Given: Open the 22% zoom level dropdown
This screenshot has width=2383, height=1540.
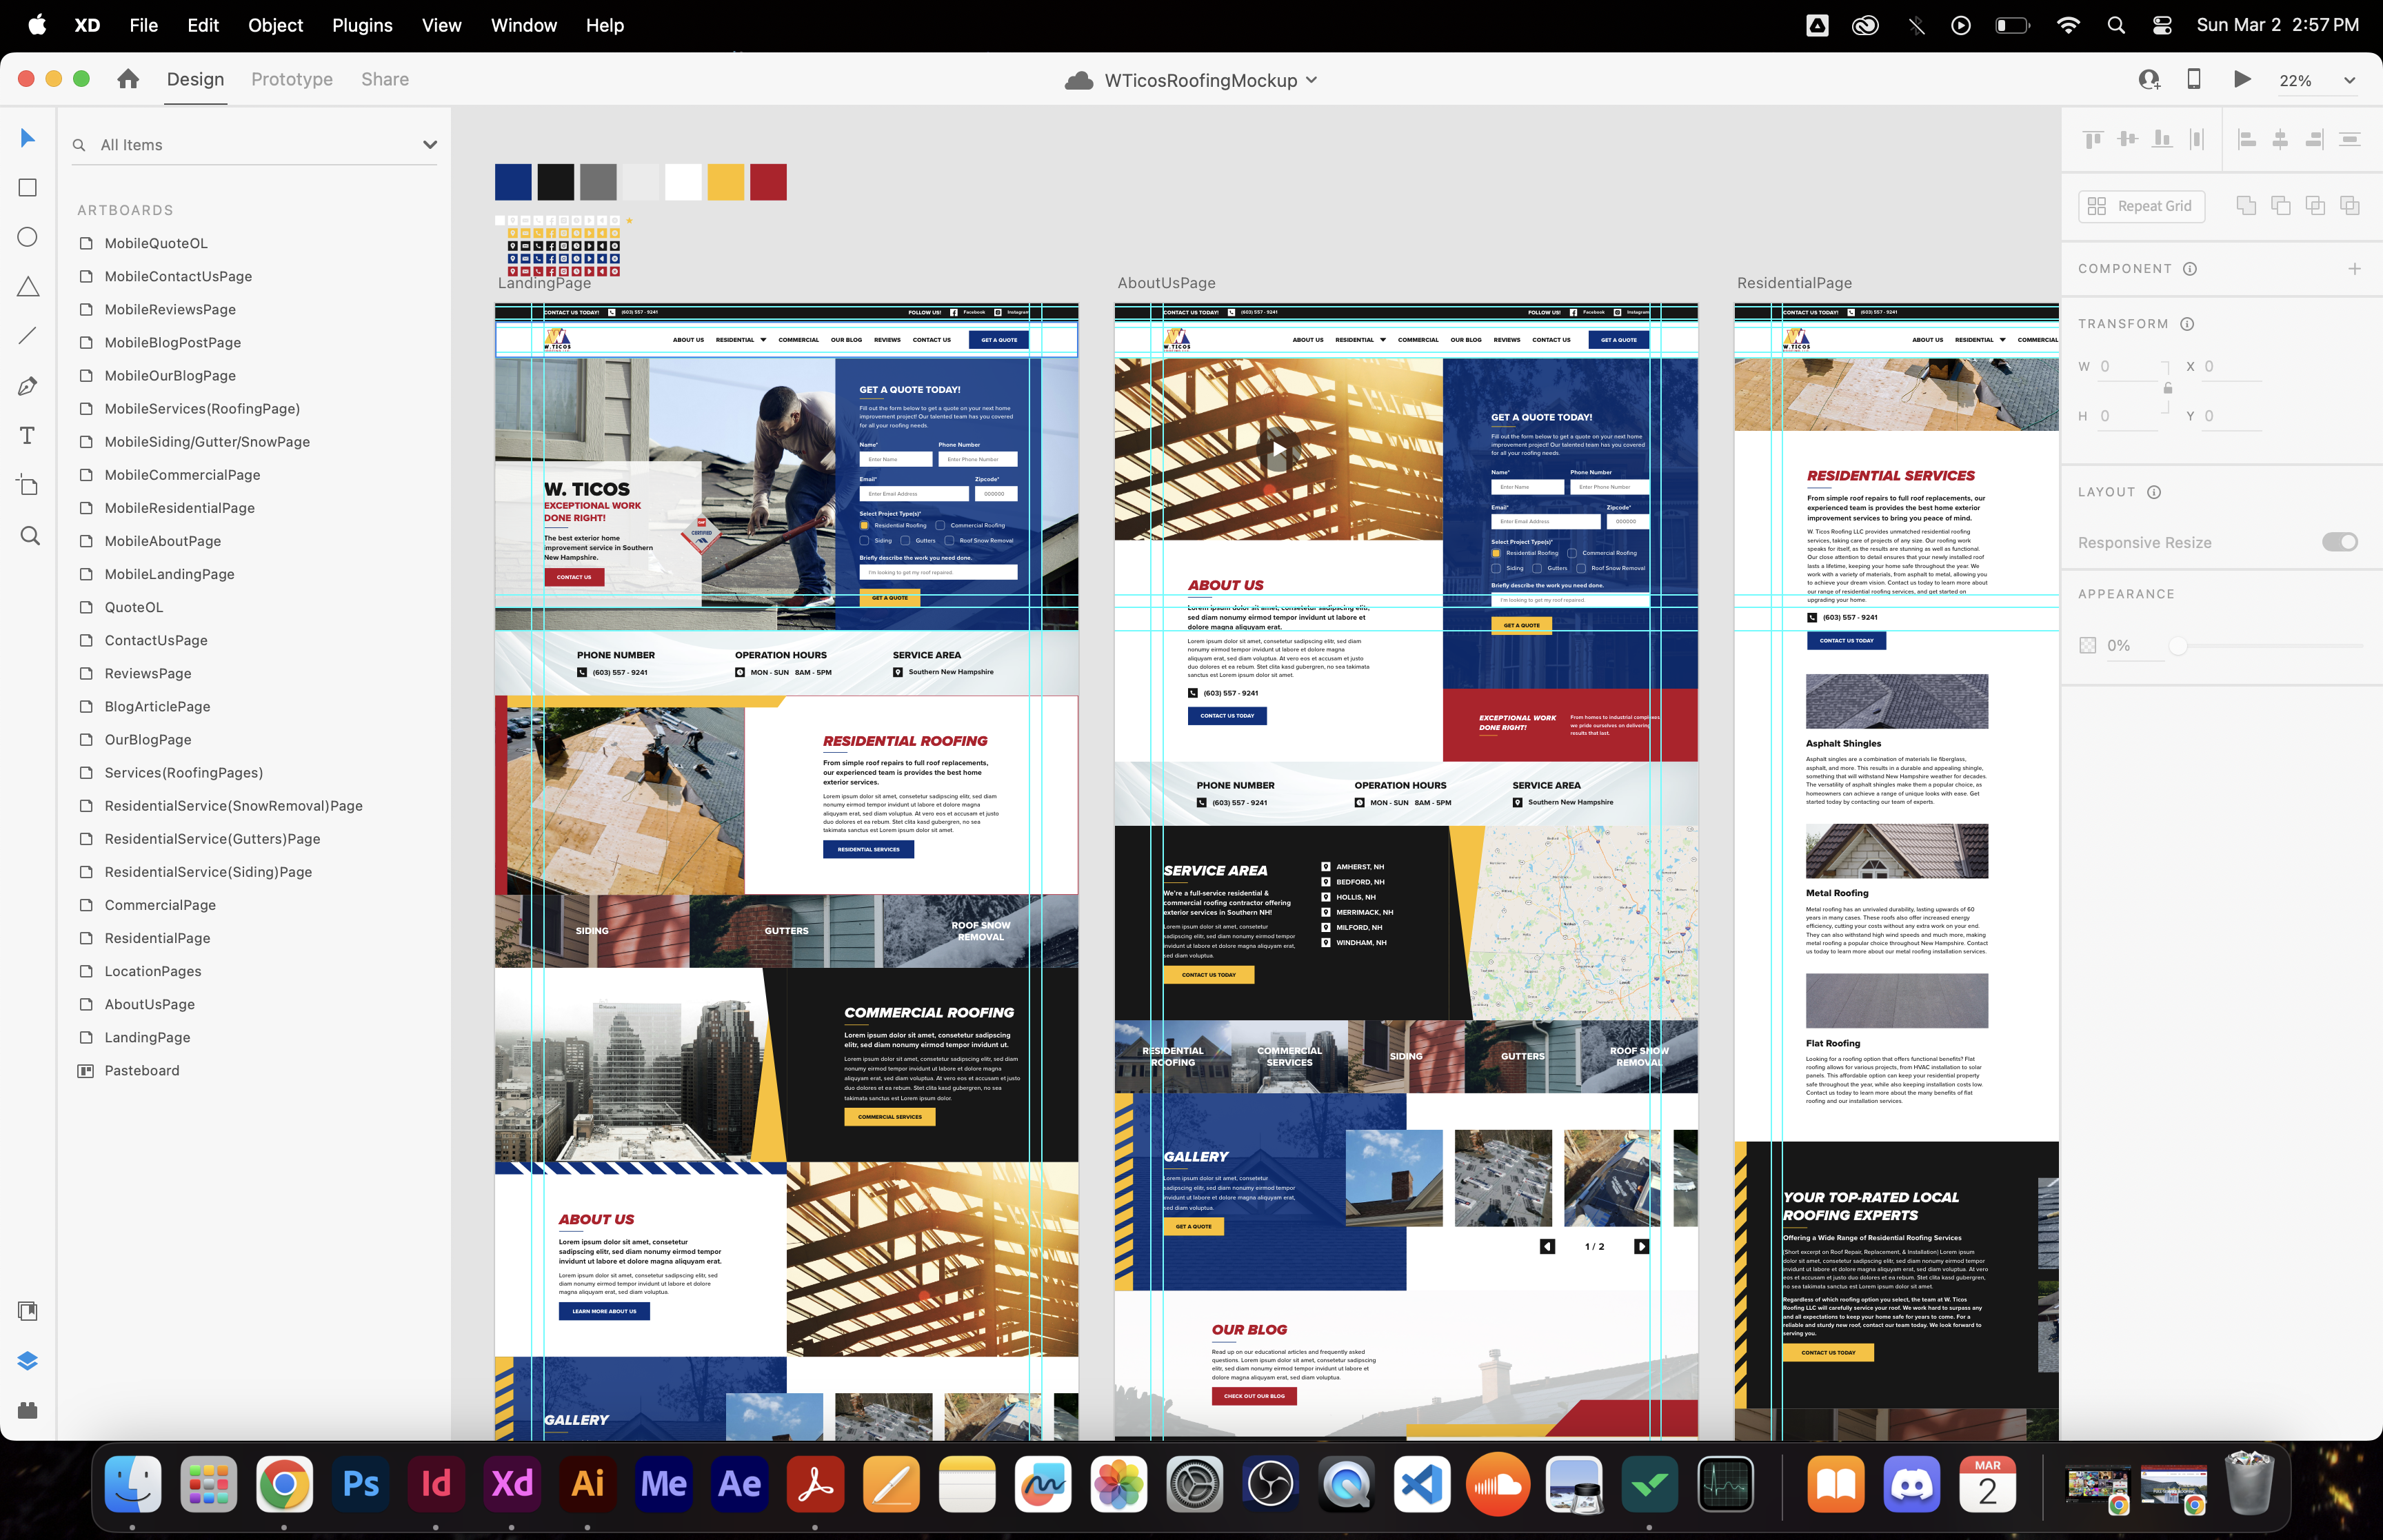Looking at the screenshot, I should click(2349, 81).
